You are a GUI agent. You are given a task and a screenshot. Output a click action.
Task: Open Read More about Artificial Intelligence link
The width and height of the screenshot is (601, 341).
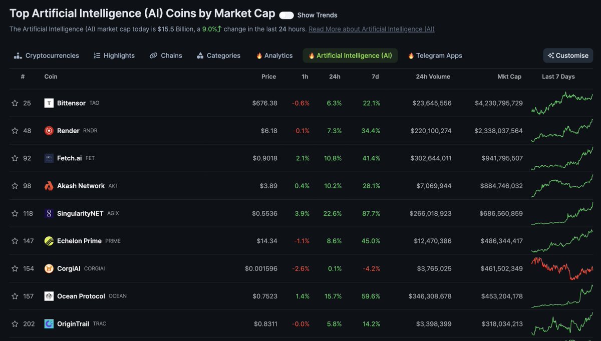pos(372,29)
